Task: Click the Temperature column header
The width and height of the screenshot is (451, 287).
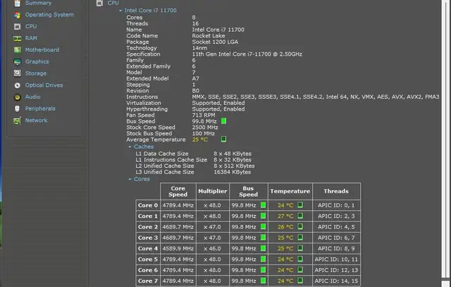Action: pyautogui.click(x=290, y=191)
